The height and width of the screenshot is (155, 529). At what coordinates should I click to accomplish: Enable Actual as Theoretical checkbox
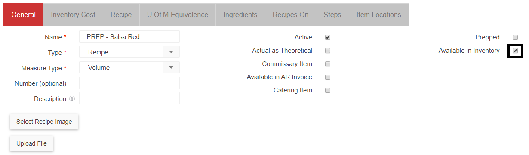328,51
